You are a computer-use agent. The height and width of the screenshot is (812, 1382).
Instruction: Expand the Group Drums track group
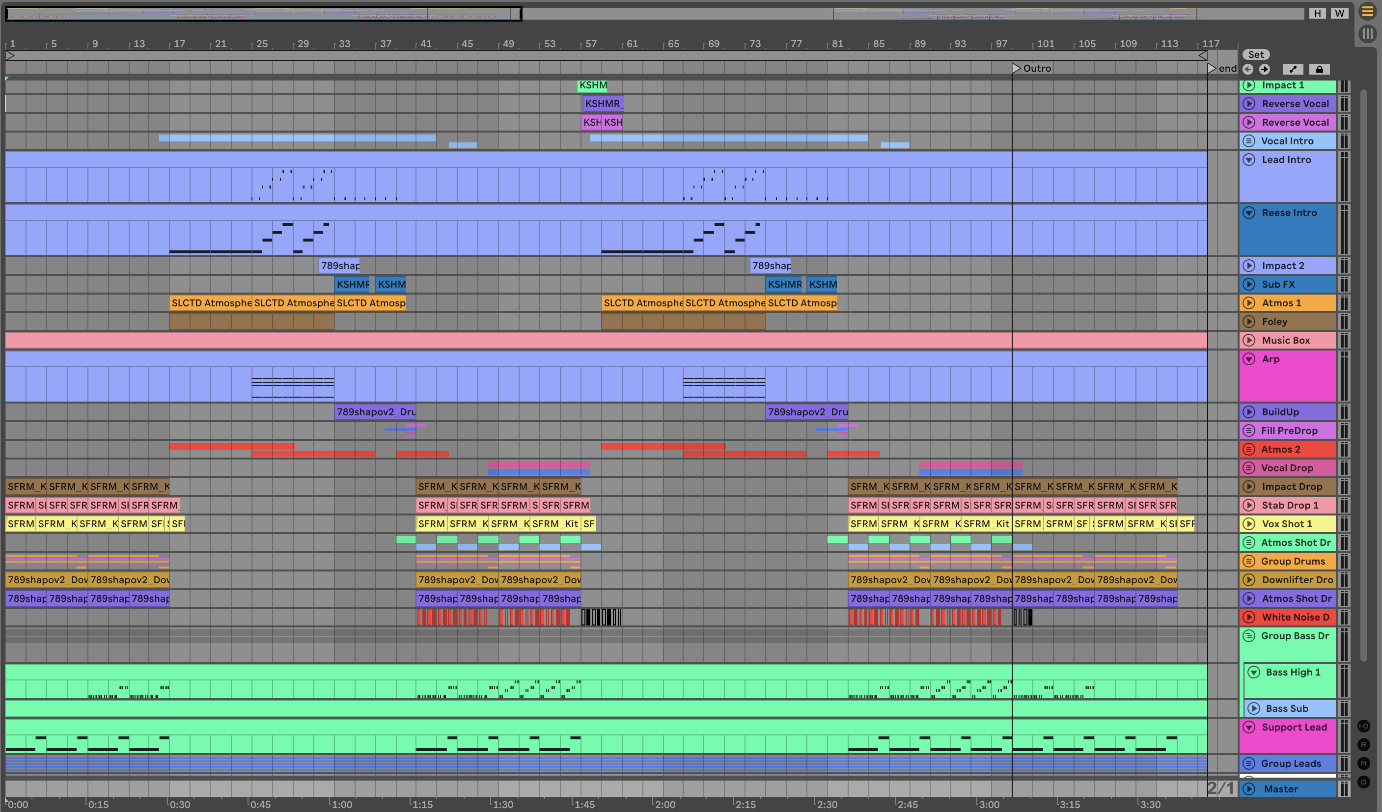click(1249, 561)
